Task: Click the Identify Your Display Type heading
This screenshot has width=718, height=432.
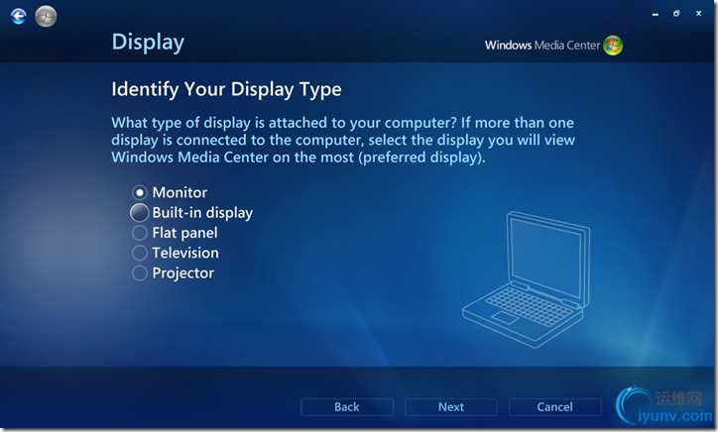Action: pyautogui.click(x=226, y=90)
